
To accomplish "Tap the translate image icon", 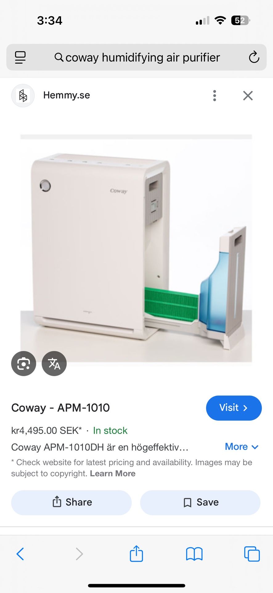I will coord(54,364).
